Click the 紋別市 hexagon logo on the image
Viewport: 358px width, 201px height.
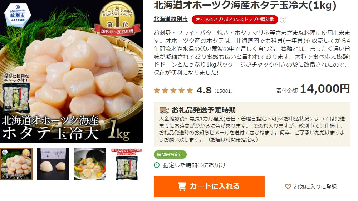click(x=18, y=15)
